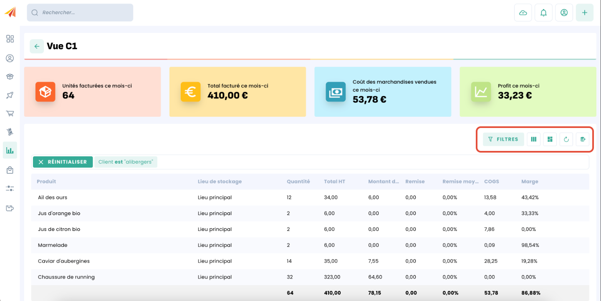Sort by the Total HT column header
The height and width of the screenshot is (301, 601).
coord(335,181)
